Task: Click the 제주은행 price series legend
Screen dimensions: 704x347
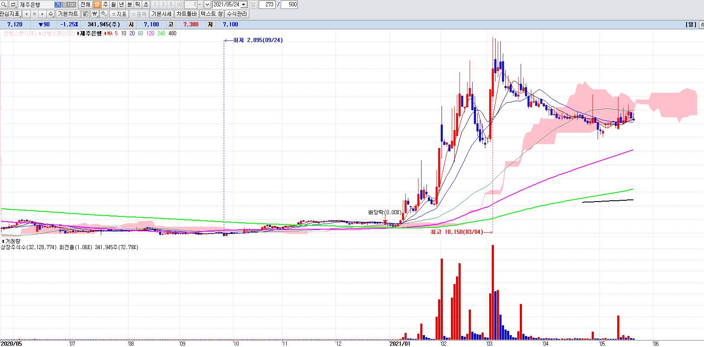Action: point(91,34)
